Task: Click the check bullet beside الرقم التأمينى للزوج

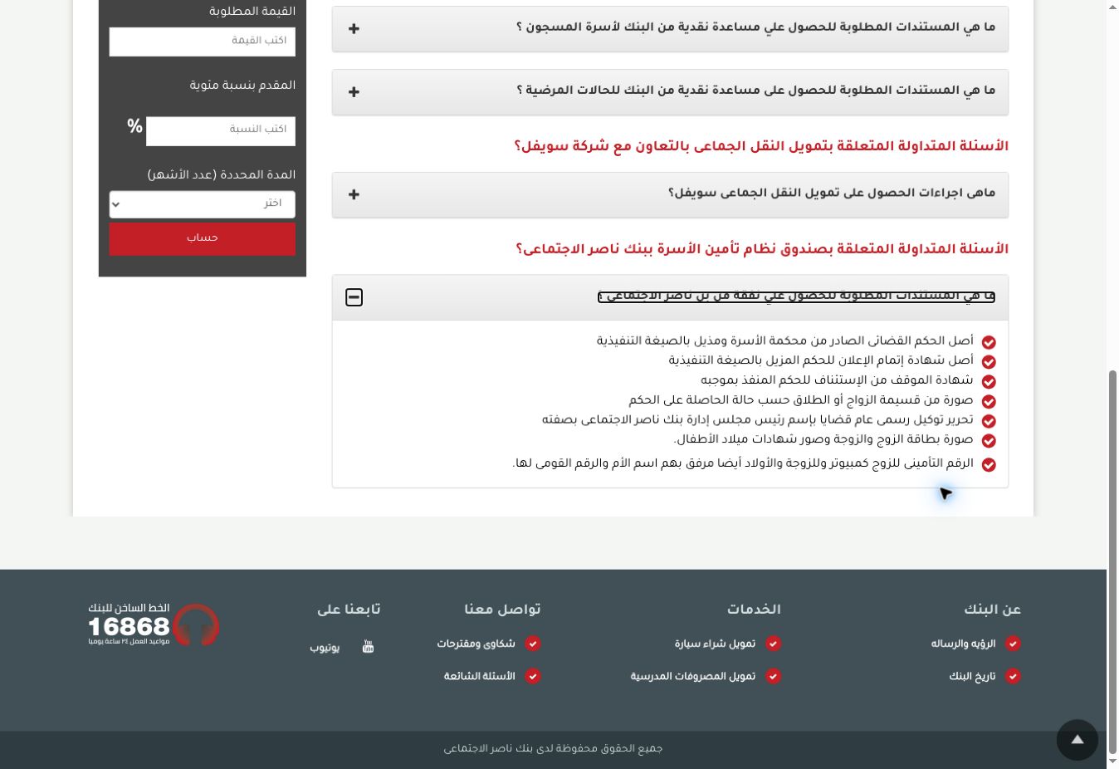Action: point(989,464)
